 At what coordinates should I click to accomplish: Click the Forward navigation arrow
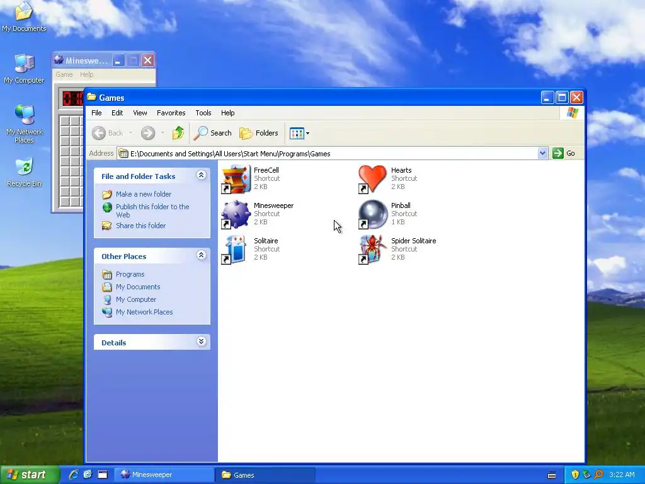pos(148,133)
